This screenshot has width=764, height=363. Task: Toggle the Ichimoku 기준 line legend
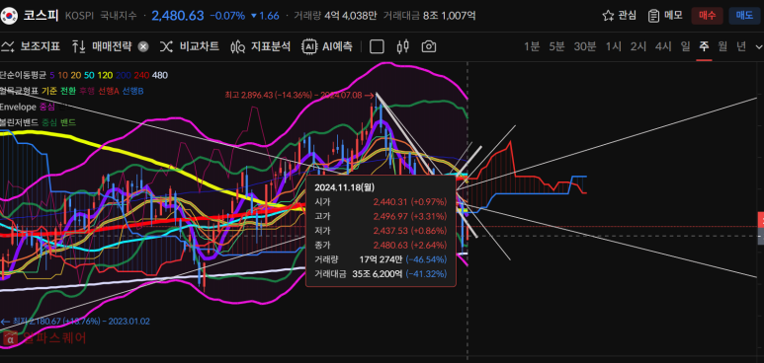pyautogui.click(x=49, y=91)
